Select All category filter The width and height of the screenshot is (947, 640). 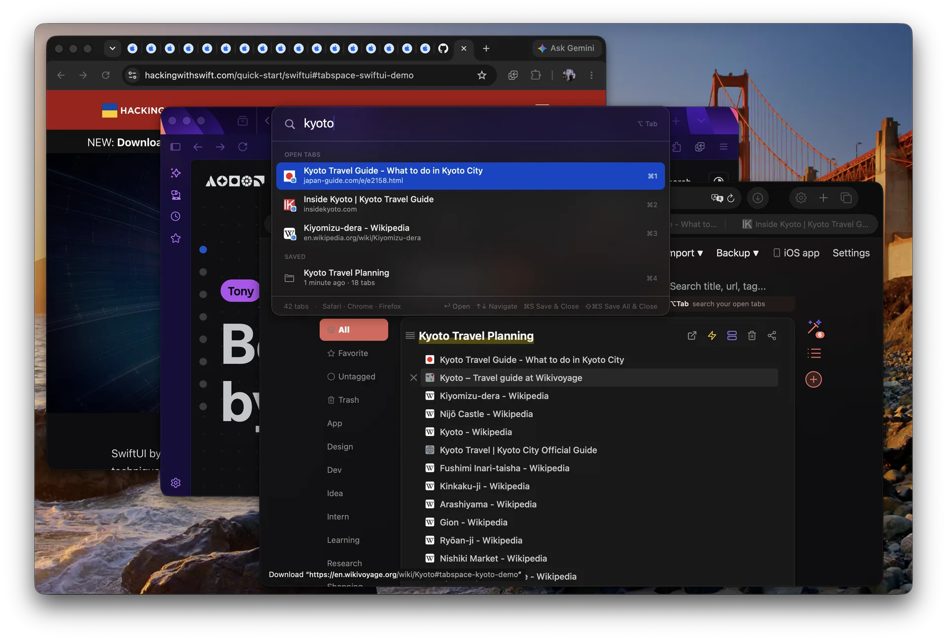[354, 330]
